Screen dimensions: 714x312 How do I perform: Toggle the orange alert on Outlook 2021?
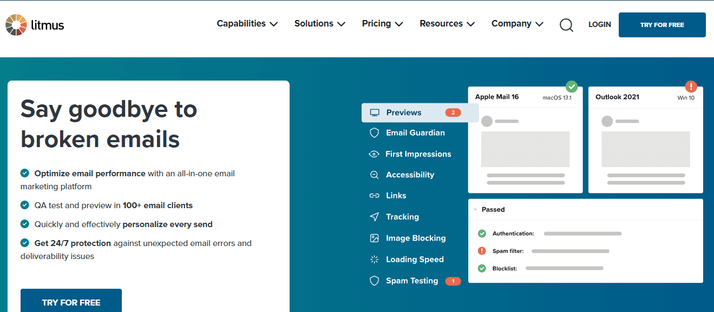pos(691,87)
